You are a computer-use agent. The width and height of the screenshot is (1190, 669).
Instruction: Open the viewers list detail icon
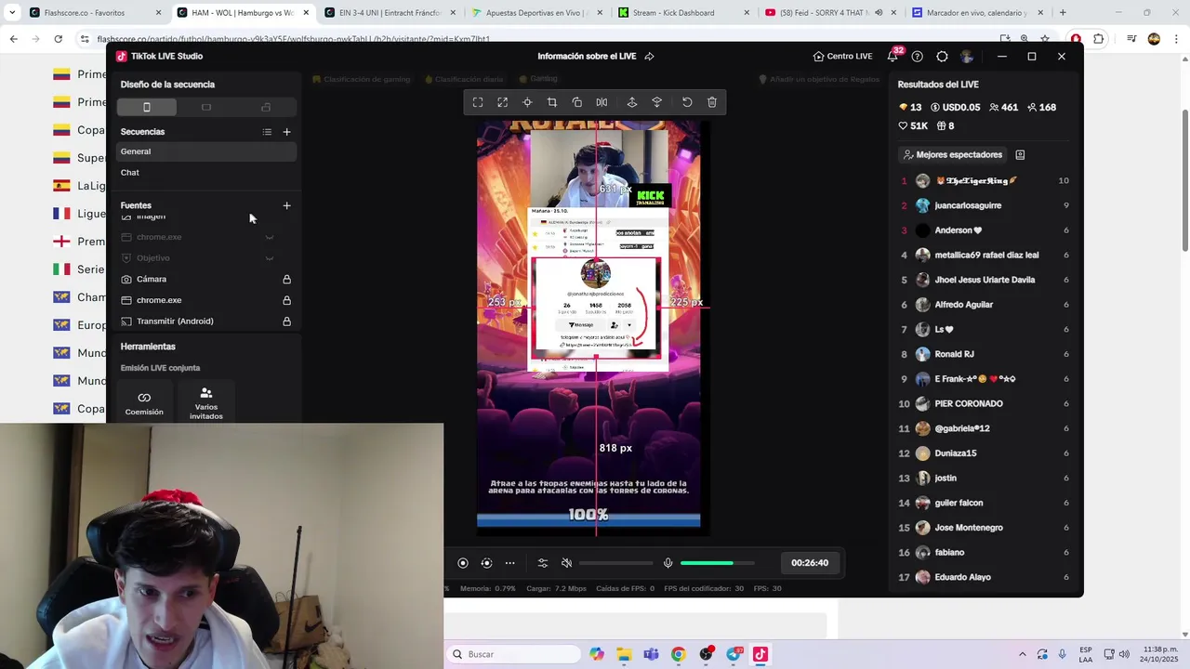[x=1020, y=155]
